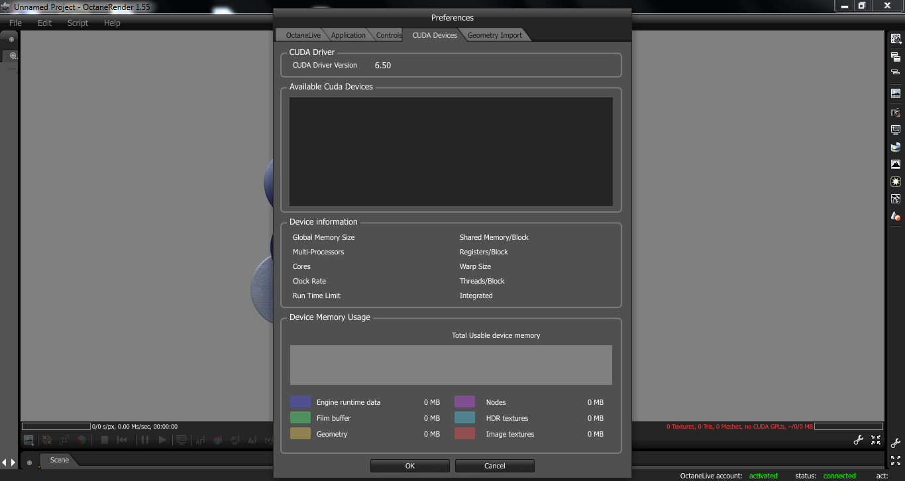
Task: Switch to the OctaneLive preferences tab
Action: pyautogui.click(x=303, y=35)
